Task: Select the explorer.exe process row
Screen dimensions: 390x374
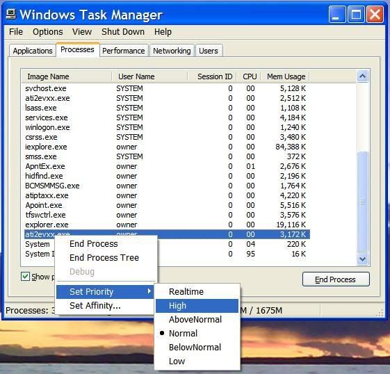Action: 167,225
